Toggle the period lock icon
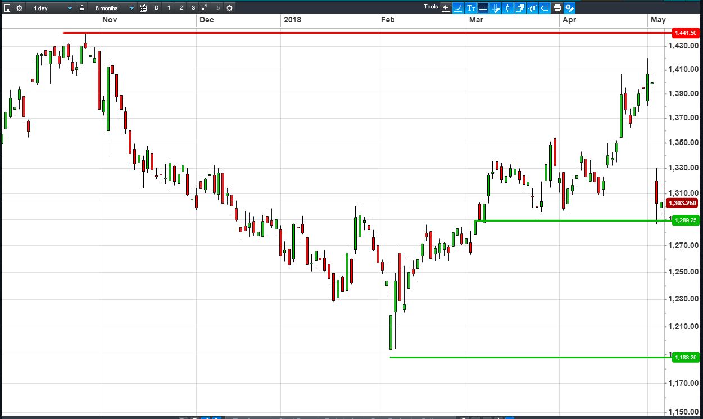The width and height of the screenshot is (703, 419). (82, 8)
